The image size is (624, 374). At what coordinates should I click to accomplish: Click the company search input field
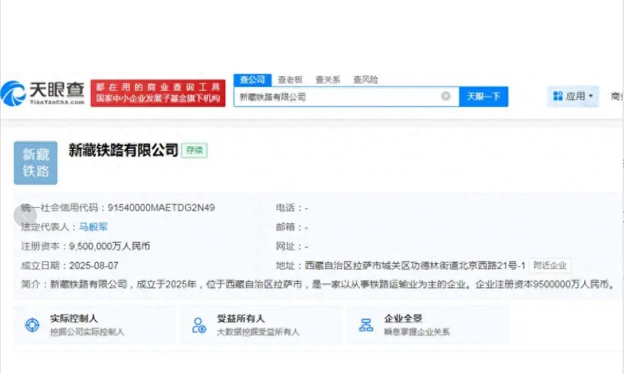pyautogui.click(x=346, y=97)
